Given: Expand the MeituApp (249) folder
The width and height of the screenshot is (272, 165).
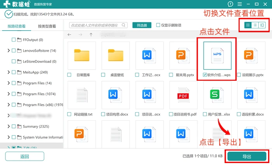Looking at the screenshot, I should (x=9, y=72).
